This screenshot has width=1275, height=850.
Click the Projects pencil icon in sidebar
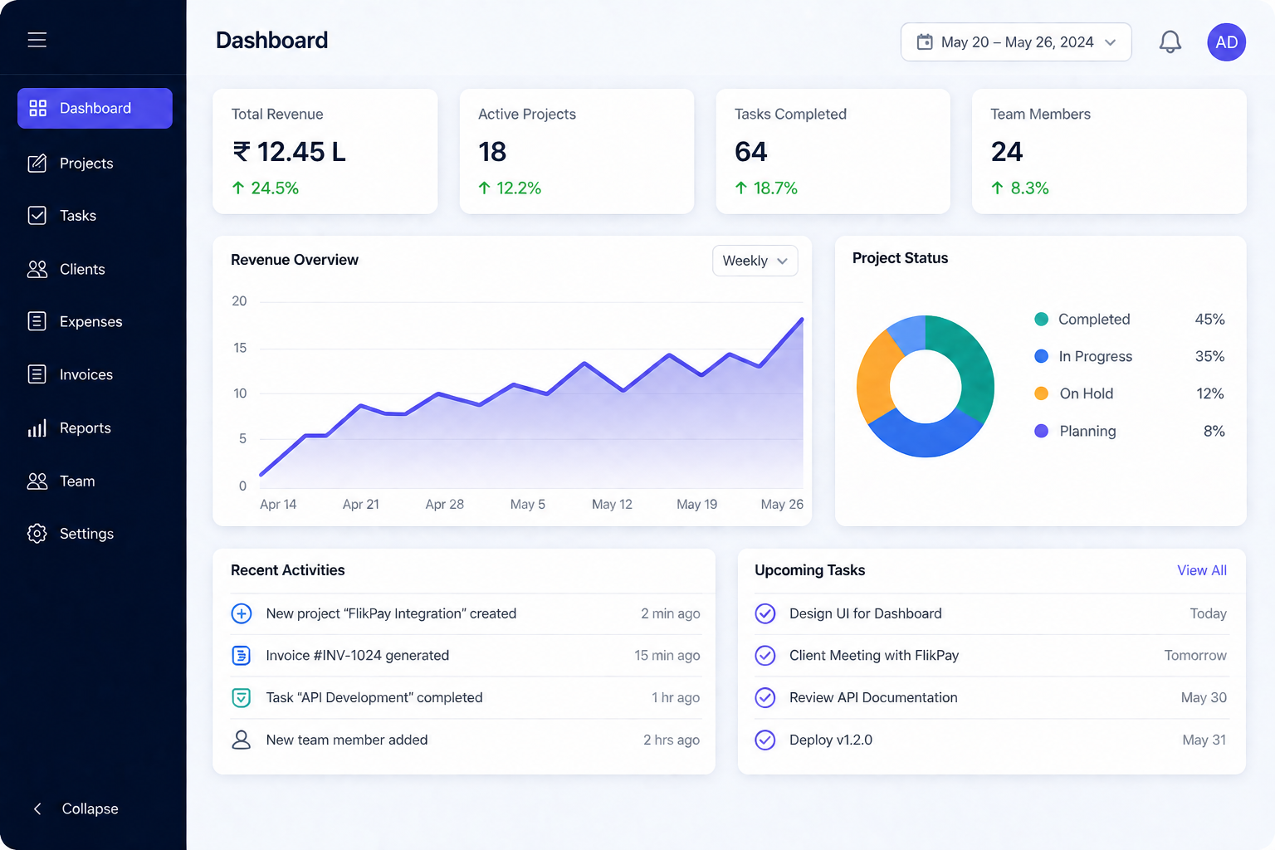[x=37, y=164]
